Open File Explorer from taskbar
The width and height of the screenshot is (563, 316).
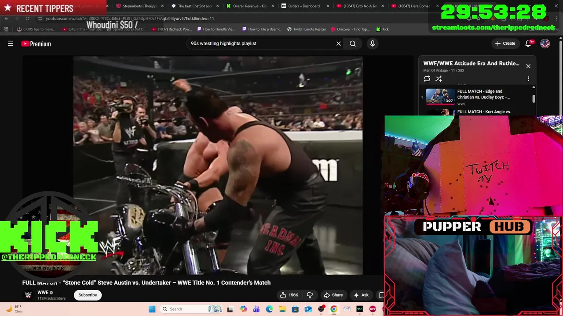click(x=282, y=309)
